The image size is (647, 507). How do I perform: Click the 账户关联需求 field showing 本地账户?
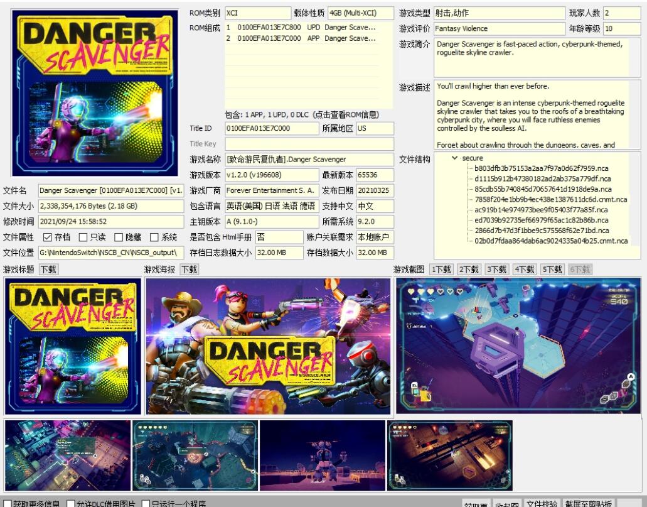pyautogui.click(x=375, y=237)
